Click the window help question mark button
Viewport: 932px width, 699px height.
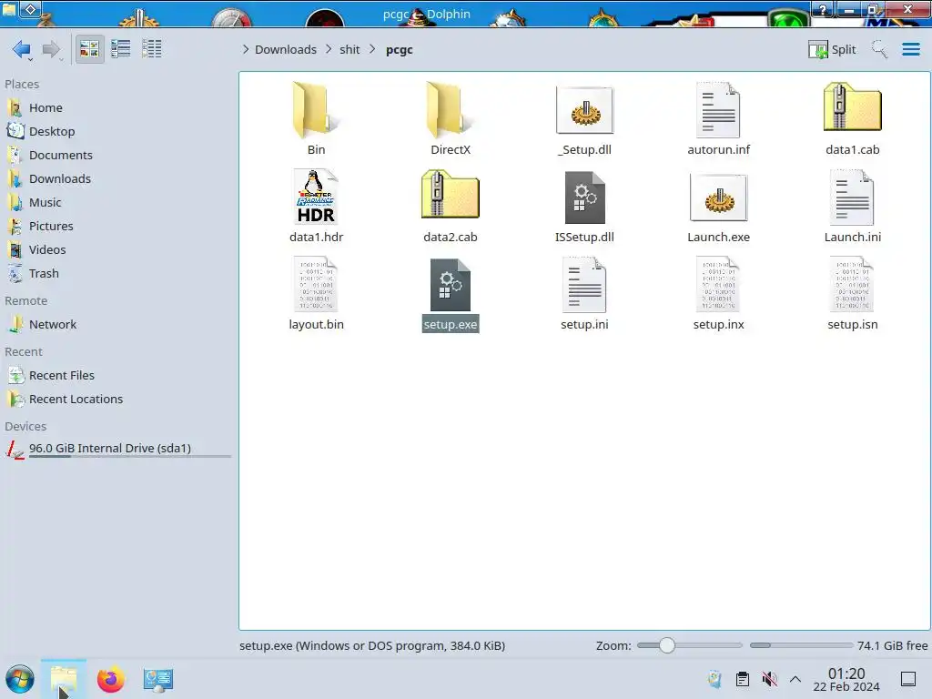(x=823, y=9)
